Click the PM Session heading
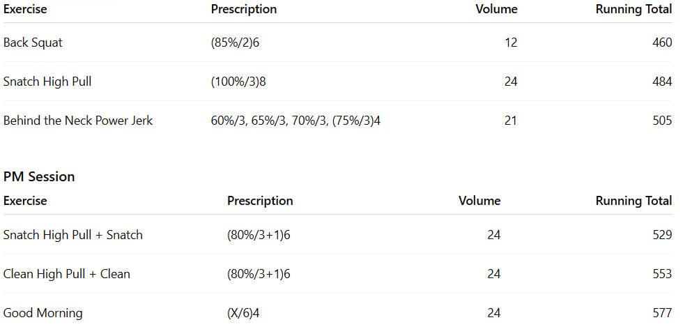Screen dimensions: 692x336 39,176
